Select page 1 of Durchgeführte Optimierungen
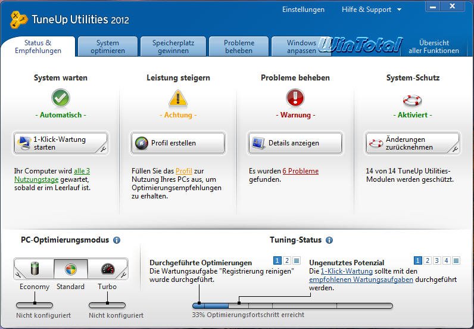Viewport: 474px width, 329px height. [277, 260]
